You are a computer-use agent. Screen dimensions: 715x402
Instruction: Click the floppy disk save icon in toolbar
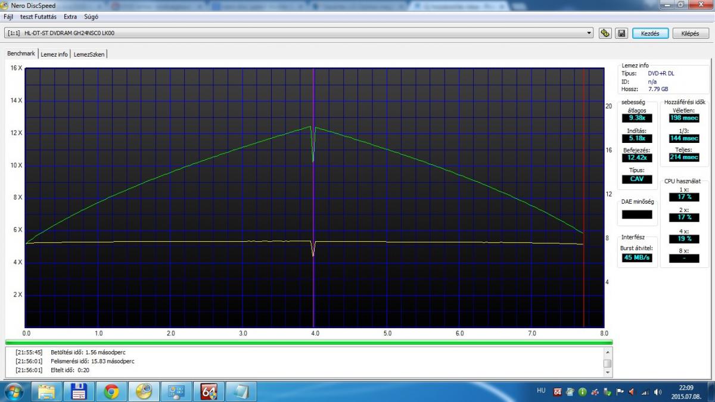621,33
